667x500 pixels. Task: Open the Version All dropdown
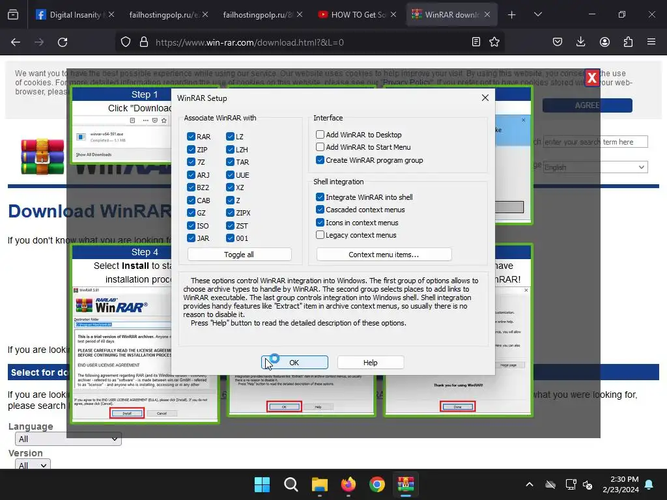[x=33, y=464]
